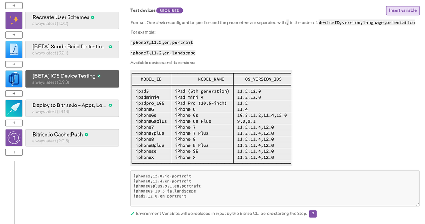This screenshot has width=425, height=224.
Task: Click the green checkmark beside Environment Variables note
Action: [x=132, y=214]
